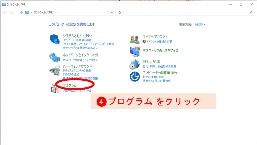Click ファイル履歴でファイルのバックアップ コピーを保存 link
Viewport: 257px width, 145px height.
(x=89, y=44)
